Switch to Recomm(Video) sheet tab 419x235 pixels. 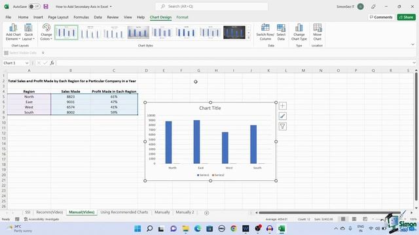(x=50, y=212)
